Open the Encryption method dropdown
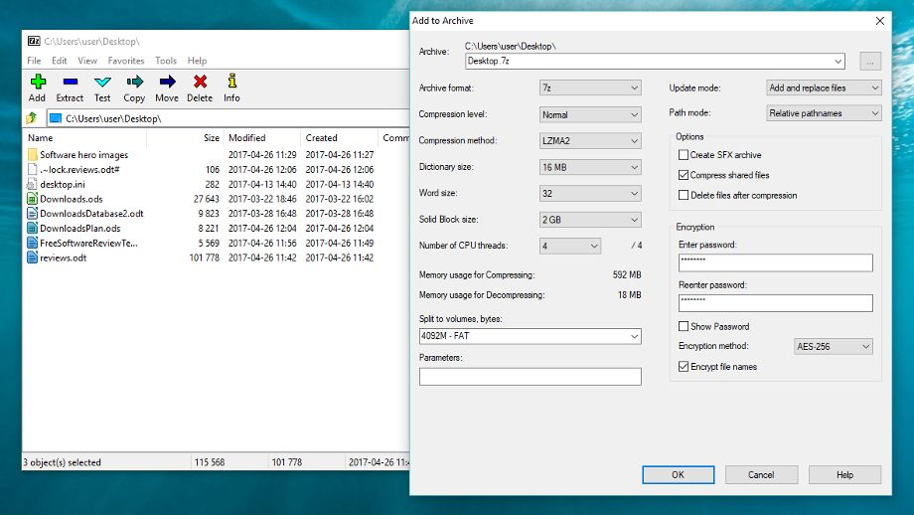Screen dimensions: 914x515 833,347
